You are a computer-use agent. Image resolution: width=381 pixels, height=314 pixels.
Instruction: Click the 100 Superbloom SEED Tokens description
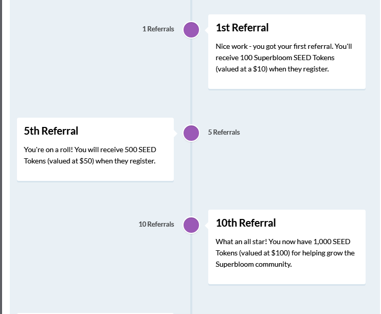(284, 58)
